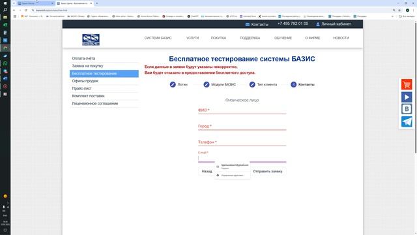
Task: Click the video play icon on right sidebar
Action: point(407,97)
